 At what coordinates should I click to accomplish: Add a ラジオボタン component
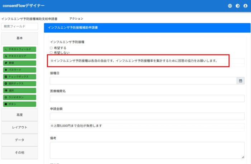(19, 97)
